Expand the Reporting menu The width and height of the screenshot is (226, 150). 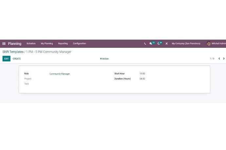click(x=63, y=44)
